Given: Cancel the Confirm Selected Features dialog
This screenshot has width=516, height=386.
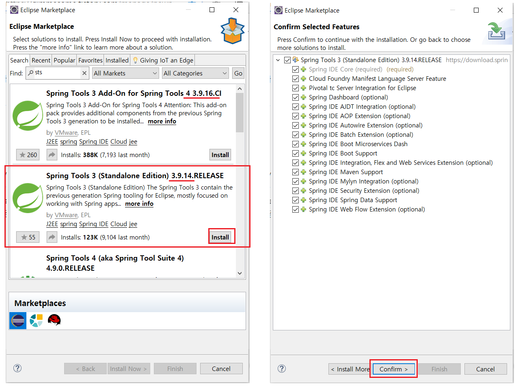Looking at the screenshot, I should (486, 369).
